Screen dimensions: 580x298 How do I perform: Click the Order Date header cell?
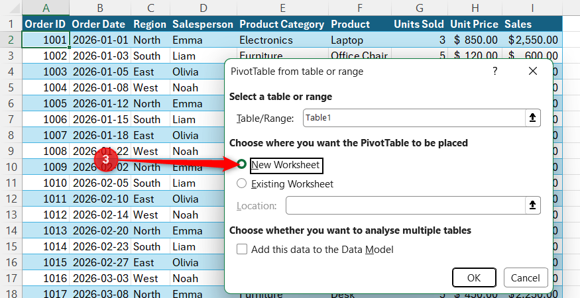pyautogui.click(x=100, y=24)
